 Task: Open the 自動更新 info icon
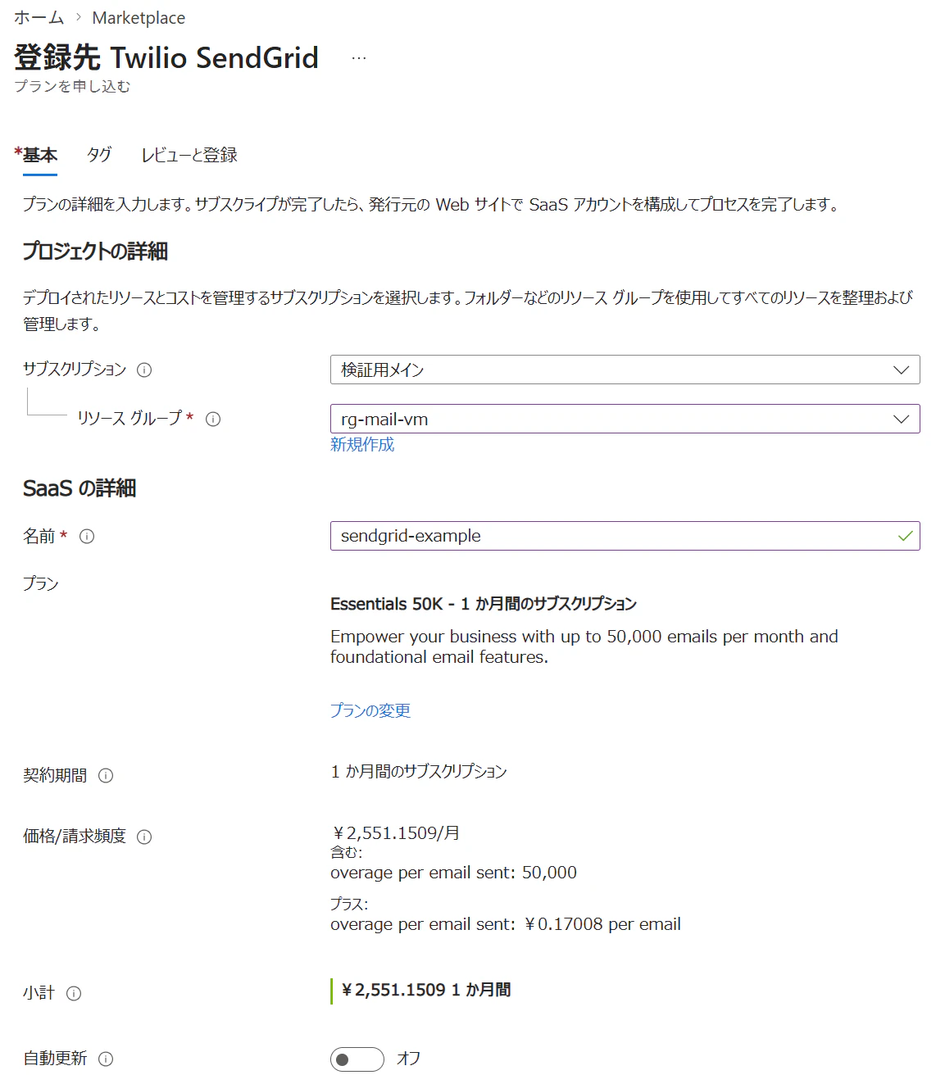[x=105, y=1059]
